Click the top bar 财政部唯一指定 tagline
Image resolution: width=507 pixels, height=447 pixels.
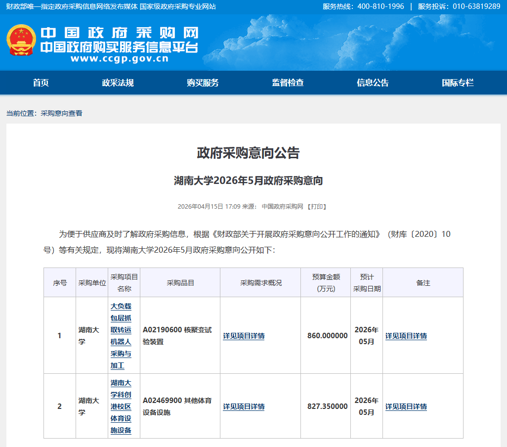pyautogui.click(x=111, y=6)
